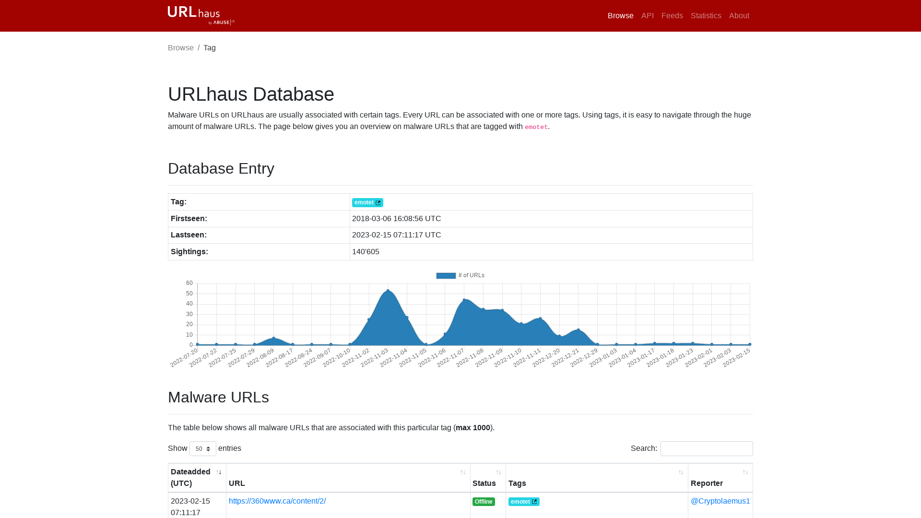Sort table by Reporter column
Screen dimensions: 921x518
(x=720, y=478)
